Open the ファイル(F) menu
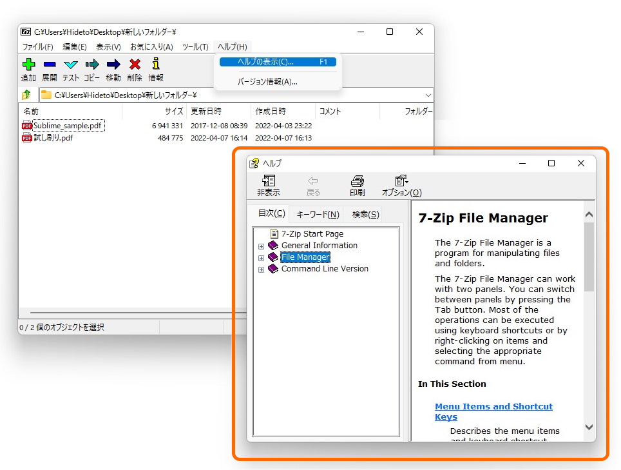The image size is (621, 470). tap(37, 47)
